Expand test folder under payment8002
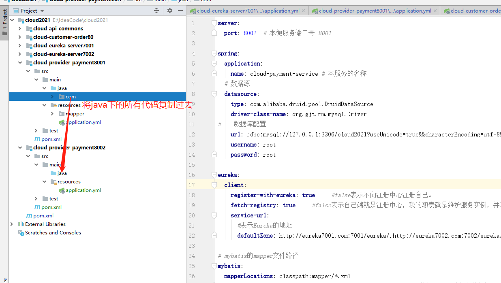This screenshot has height=283, width=501. coord(36,198)
